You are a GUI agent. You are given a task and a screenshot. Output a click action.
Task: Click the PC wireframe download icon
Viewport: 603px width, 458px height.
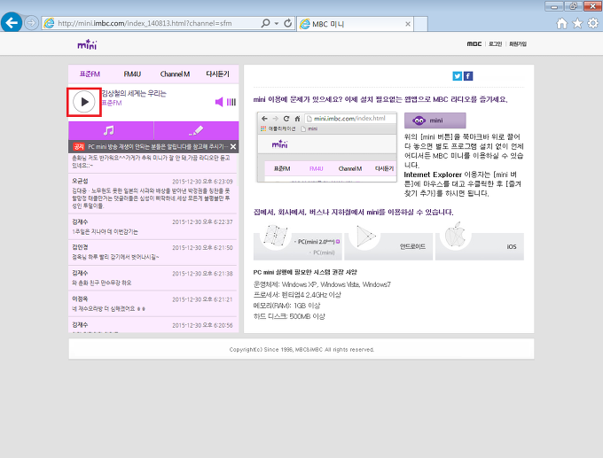275,235
